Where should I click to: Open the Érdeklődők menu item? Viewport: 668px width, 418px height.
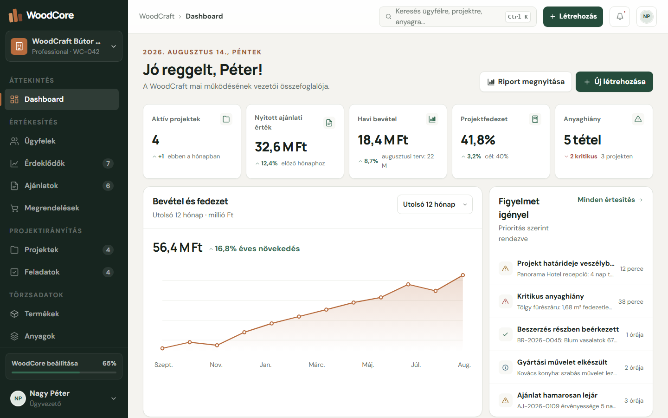pos(62,163)
